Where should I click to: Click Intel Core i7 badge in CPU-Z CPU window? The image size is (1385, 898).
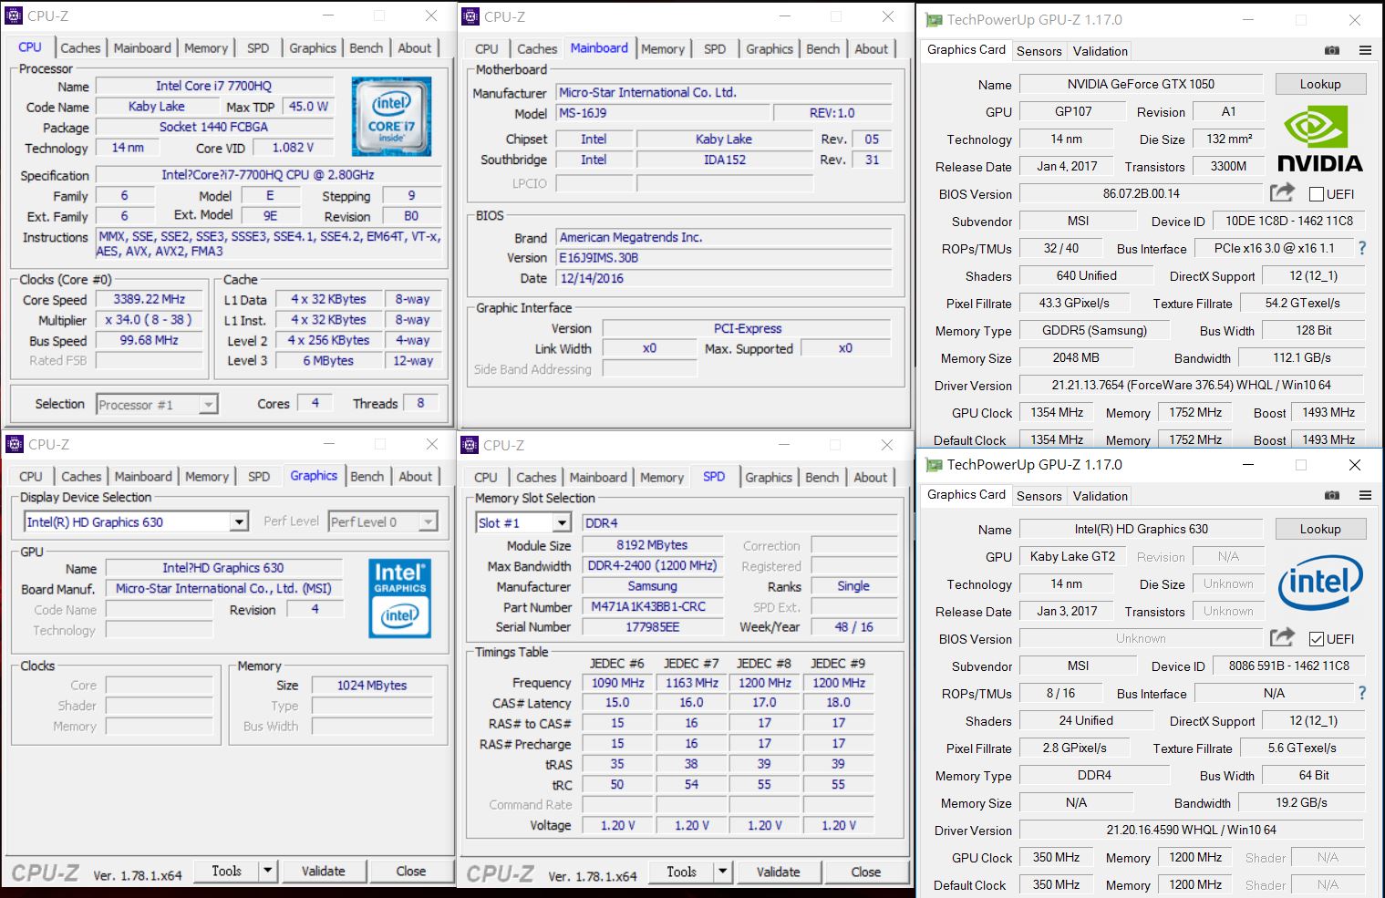pos(391,117)
